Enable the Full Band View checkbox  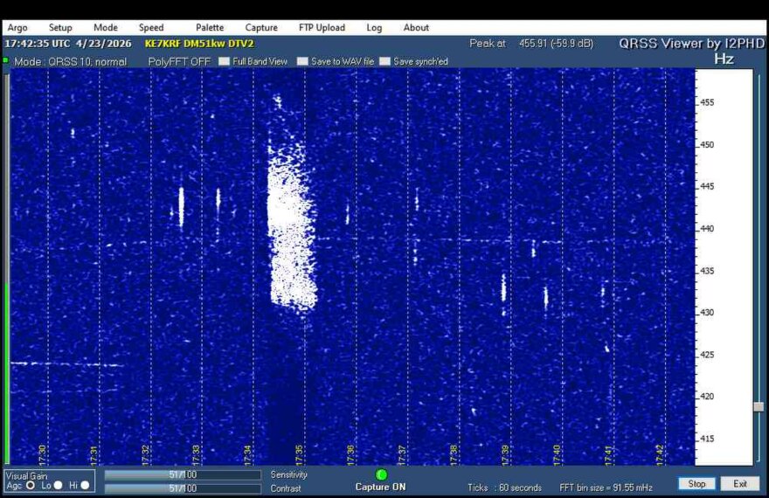(x=225, y=62)
